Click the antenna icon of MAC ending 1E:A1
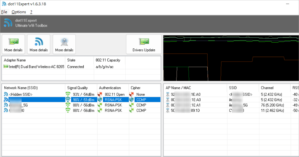This screenshot has height=157, width=299. pyautogui.click(x=168, y=105)
